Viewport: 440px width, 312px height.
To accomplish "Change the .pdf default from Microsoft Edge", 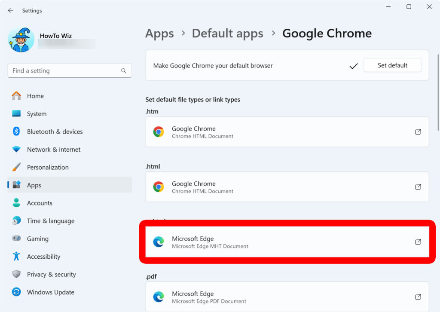I will coord(286,297).
